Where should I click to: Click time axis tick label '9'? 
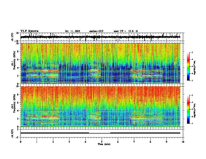click(166, 142)
